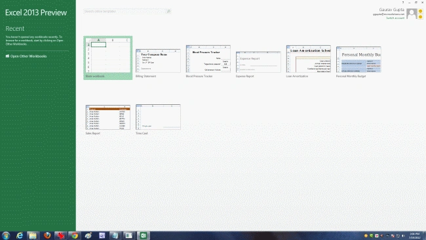Open the Billing Statement template
This screenshot has width=426, height=240.
(158, 61)
